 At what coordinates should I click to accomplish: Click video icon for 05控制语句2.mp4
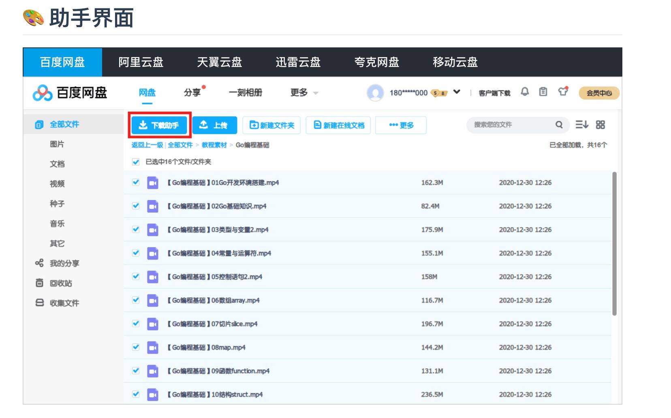(x=153, y=277)
